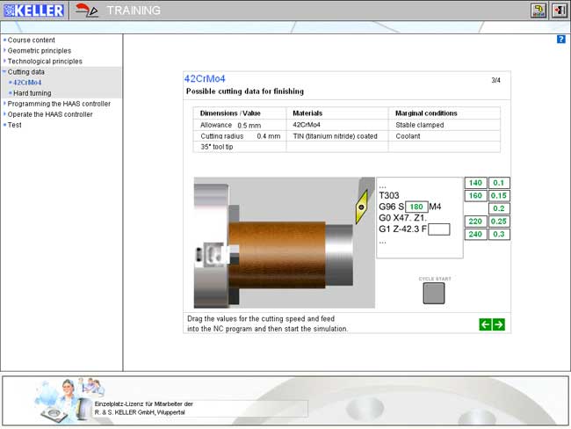Select the cutting speed value 160

[475, 196]
